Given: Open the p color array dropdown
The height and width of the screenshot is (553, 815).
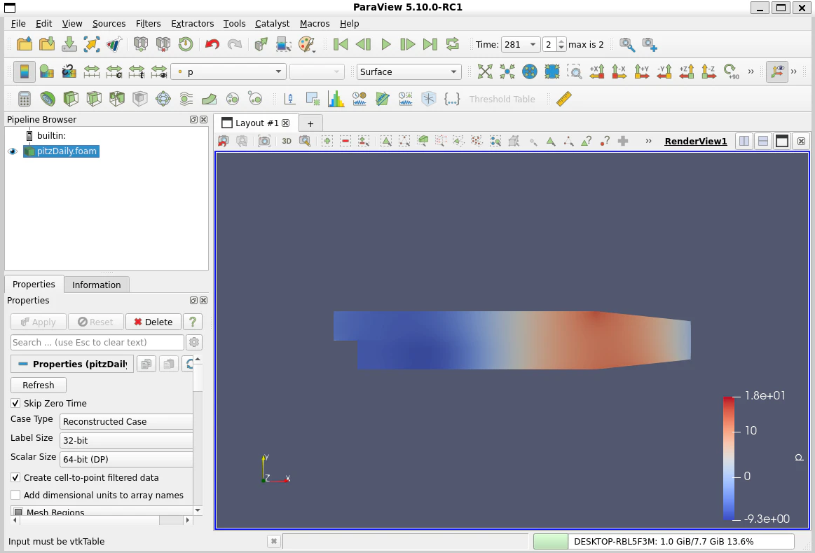Looking at the screenshot, I should tap(228, 71).
